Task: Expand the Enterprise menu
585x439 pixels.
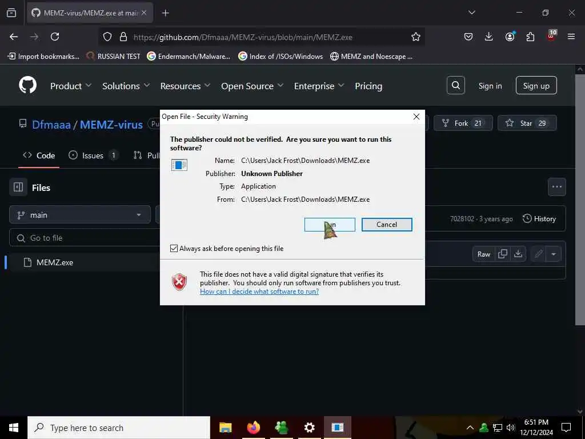Action: 319,86
